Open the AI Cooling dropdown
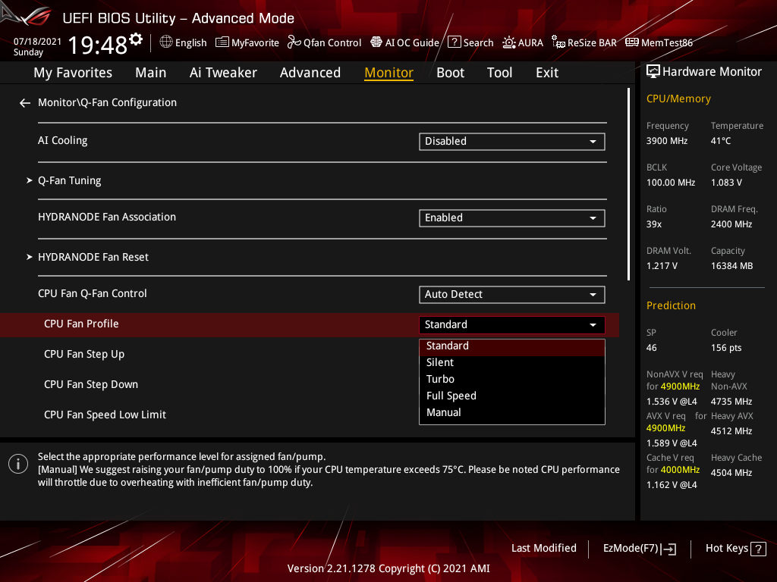 pyautogui.click(x=511, y=141)
